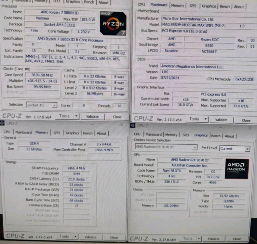
Task: Expand Tools dropdown arrow in CPU window
Action: pos(76,116)
